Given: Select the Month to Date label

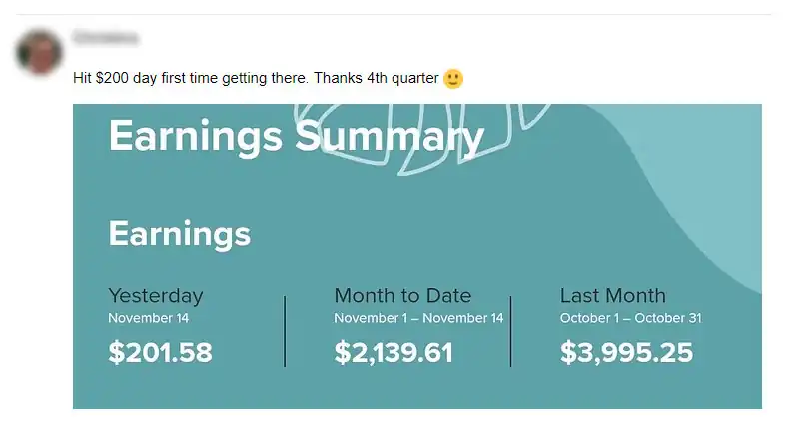Looking at the screenshot, I should click(402, 295).
